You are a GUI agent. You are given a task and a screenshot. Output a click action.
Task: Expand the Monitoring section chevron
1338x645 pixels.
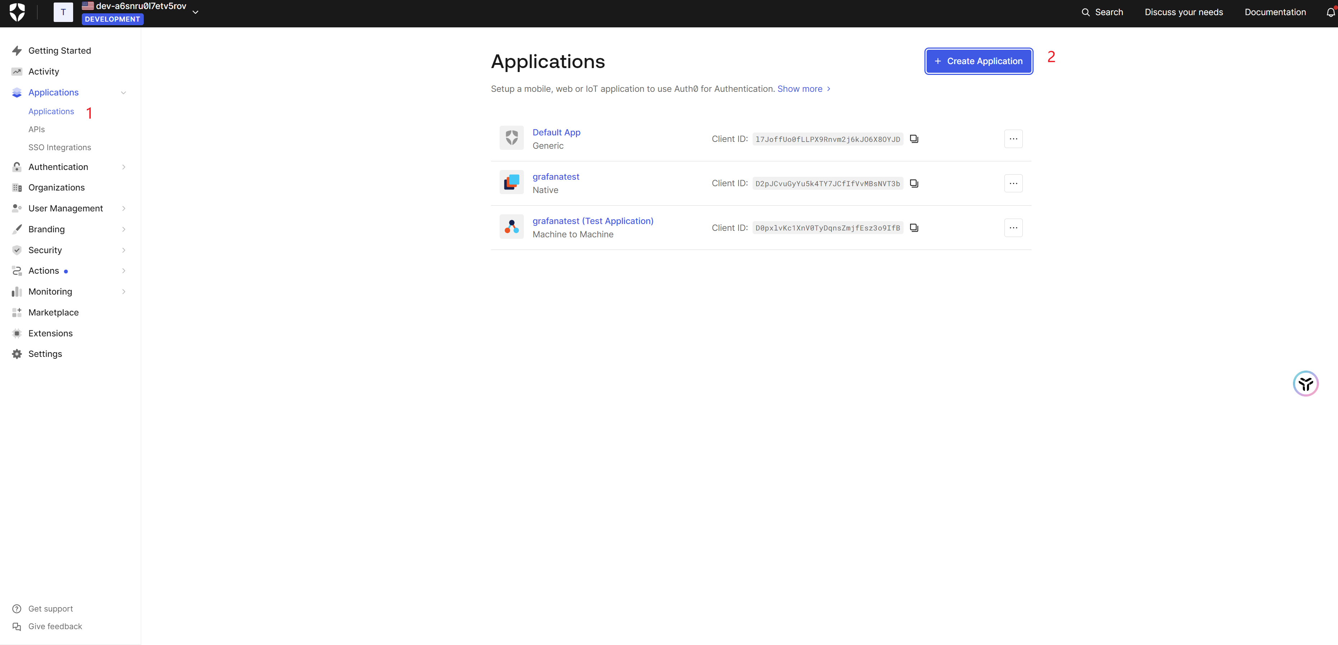(124, 291)
